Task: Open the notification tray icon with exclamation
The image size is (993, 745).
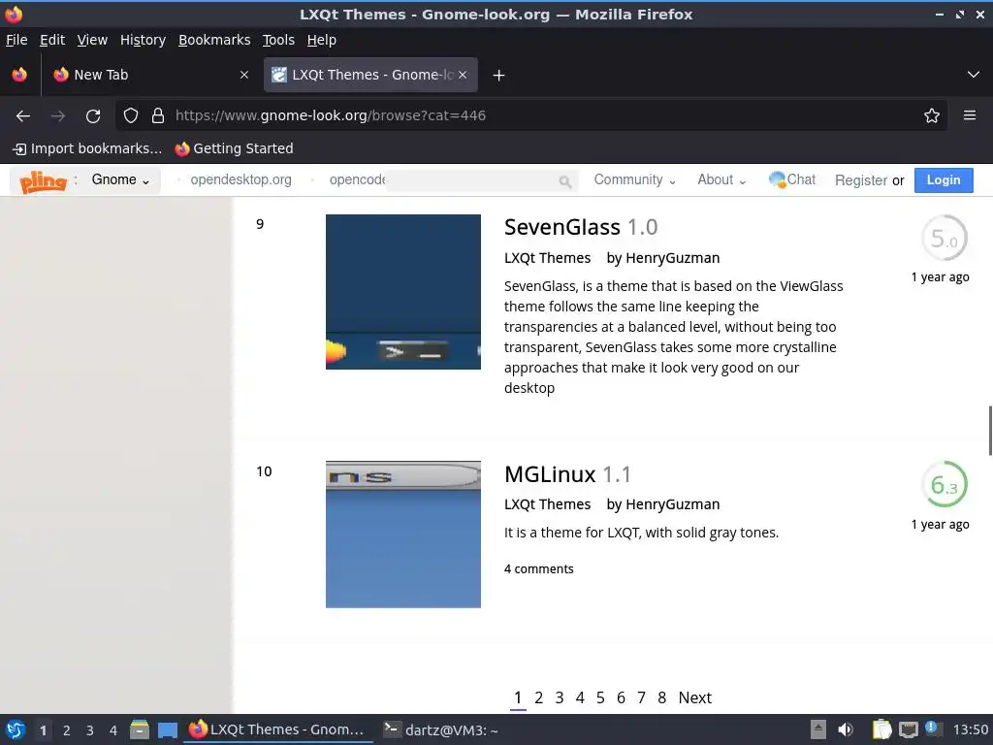Action: point(932,729)
